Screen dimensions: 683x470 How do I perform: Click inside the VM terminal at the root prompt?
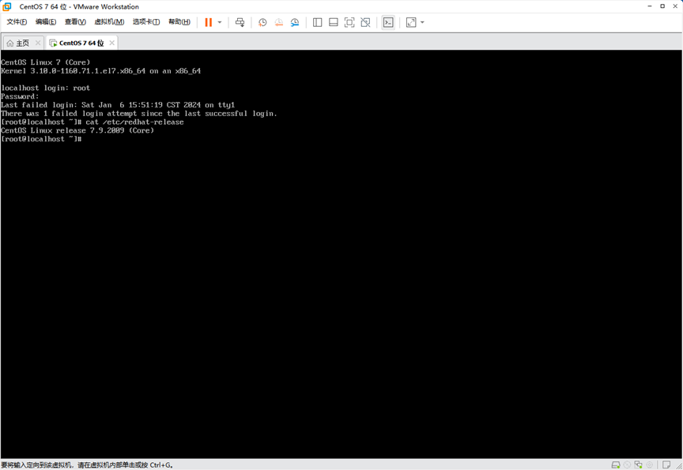41,139
